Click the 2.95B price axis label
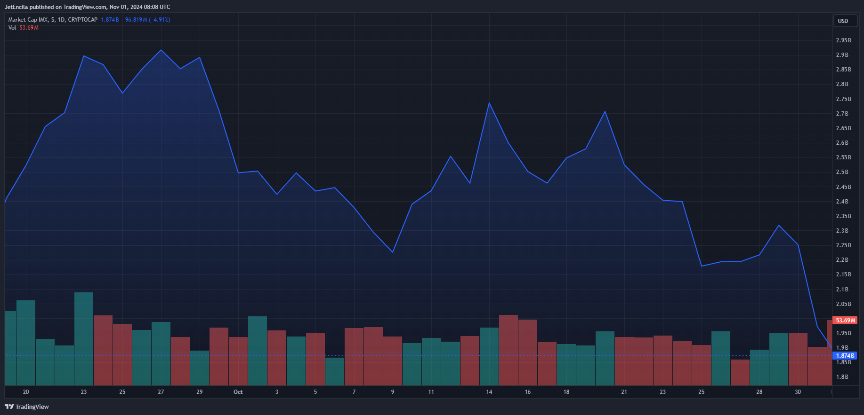 tap(843, 40)
